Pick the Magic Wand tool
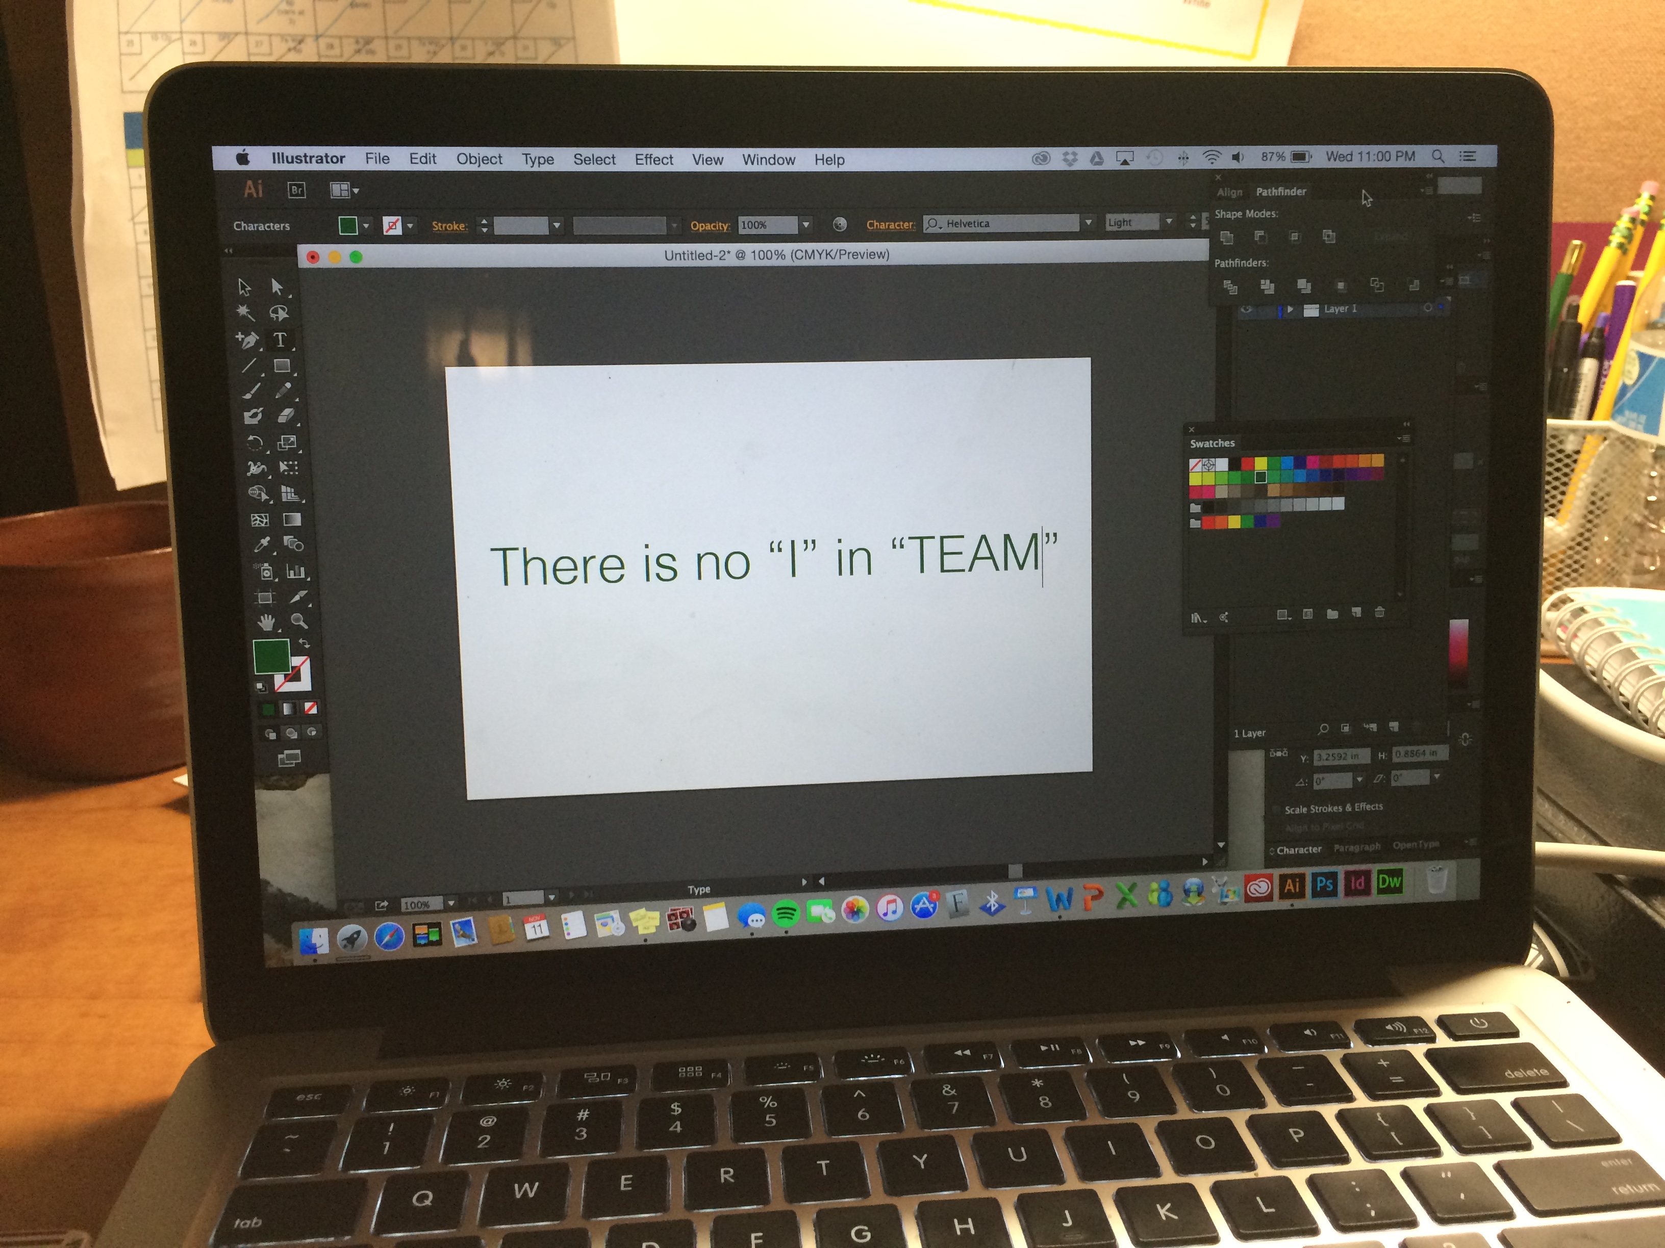This screenshot has height=1248, width=1665. click(x=245, y=312)
